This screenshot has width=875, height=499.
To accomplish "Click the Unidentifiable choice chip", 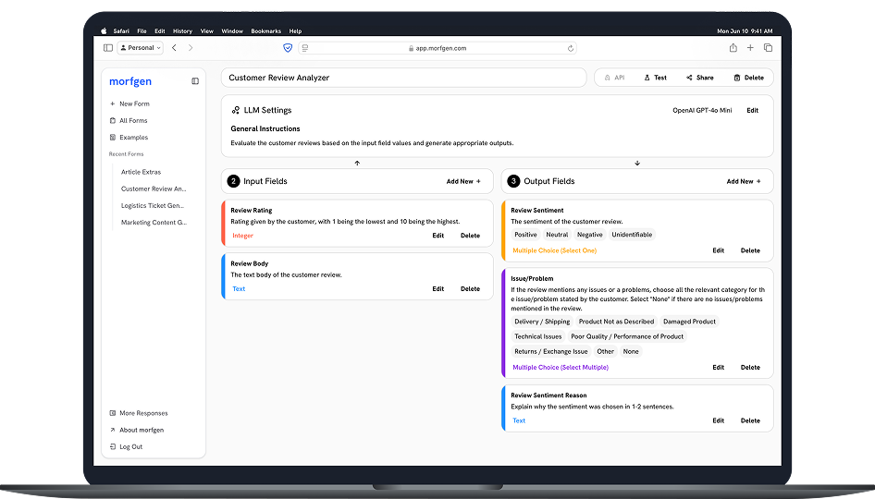I will [632, 235].
